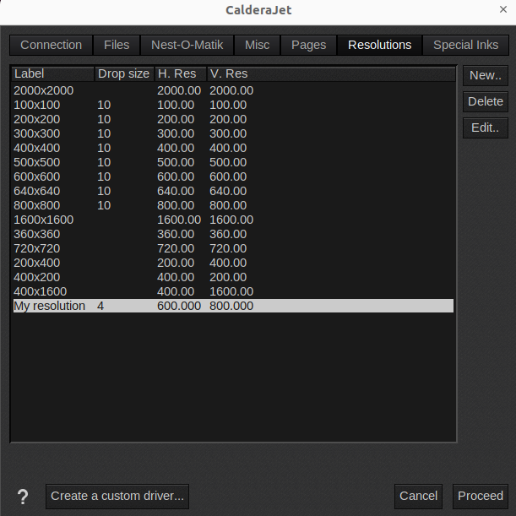The image size is (516, 516).
Task: Switch to the Special Inks tab
Action: click(465, 45)
